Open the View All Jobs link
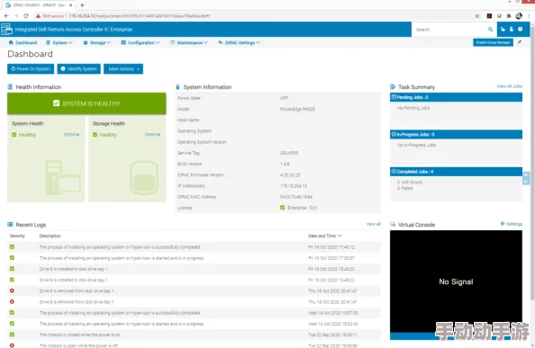Viewport: 535px width, 348px height. pyautogui.click(x=509, y=86)
